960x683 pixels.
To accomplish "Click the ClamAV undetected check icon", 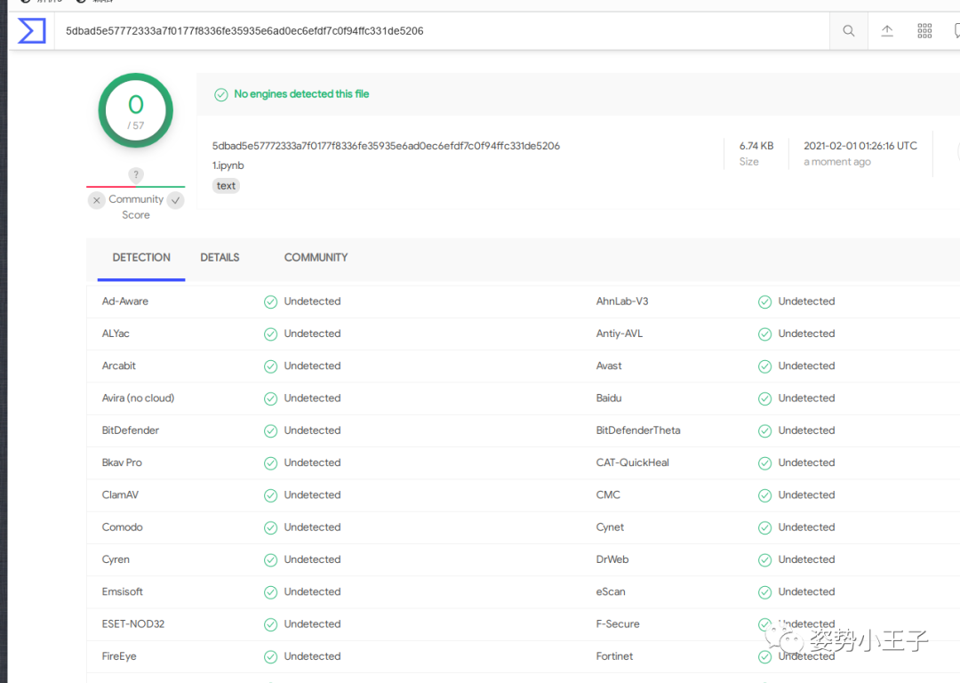I will tap(270, 495).
